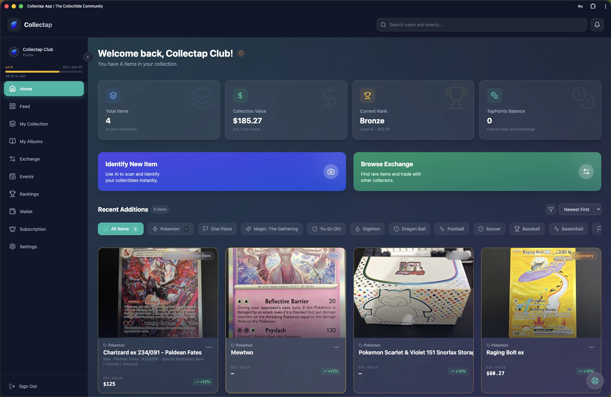Viewport: 611px width, 397px height.
Task: Open the Identify New Item card
Action: click(222, 172)
